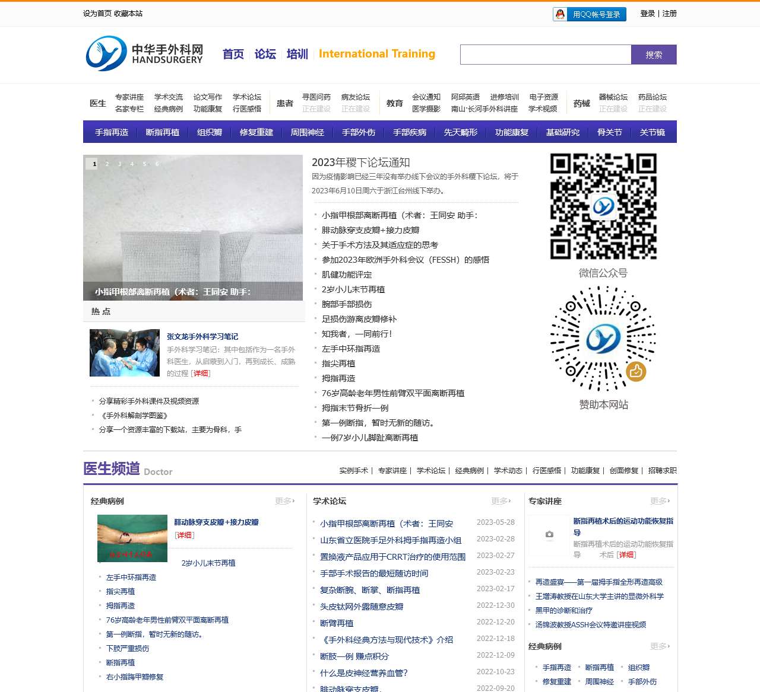Switch to the 论坛 tab

[264, 54]
